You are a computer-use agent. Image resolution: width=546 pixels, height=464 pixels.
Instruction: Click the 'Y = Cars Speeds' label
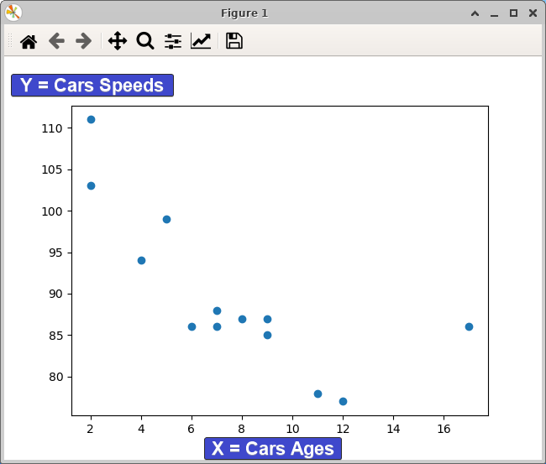click(92, 86)
